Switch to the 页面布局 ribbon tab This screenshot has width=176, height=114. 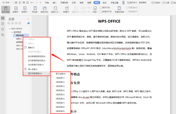[x=64, y=3]
